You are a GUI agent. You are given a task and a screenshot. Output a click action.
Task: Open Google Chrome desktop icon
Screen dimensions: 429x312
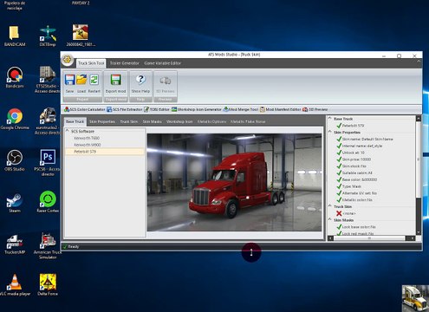coord(15,119)
